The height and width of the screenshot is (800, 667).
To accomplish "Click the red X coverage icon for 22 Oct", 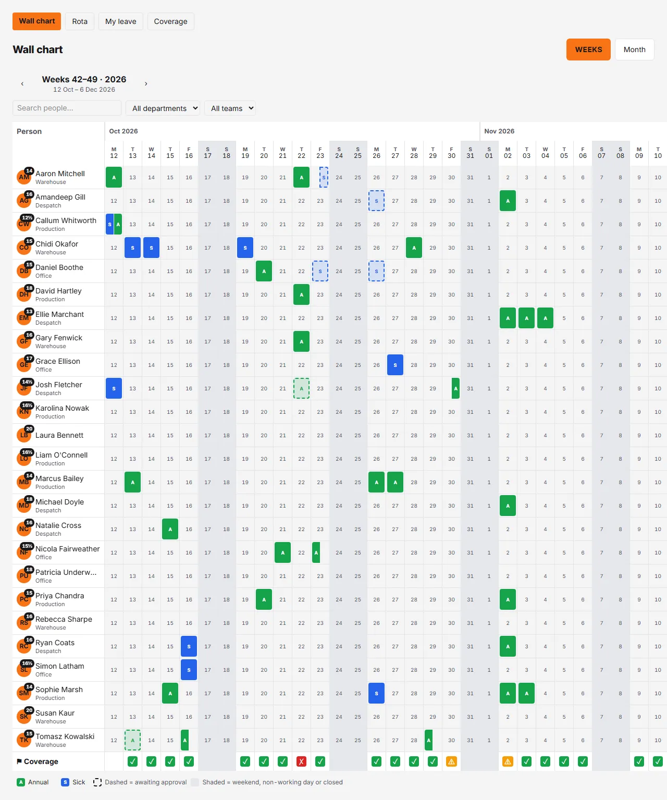I will pos(301,761).
